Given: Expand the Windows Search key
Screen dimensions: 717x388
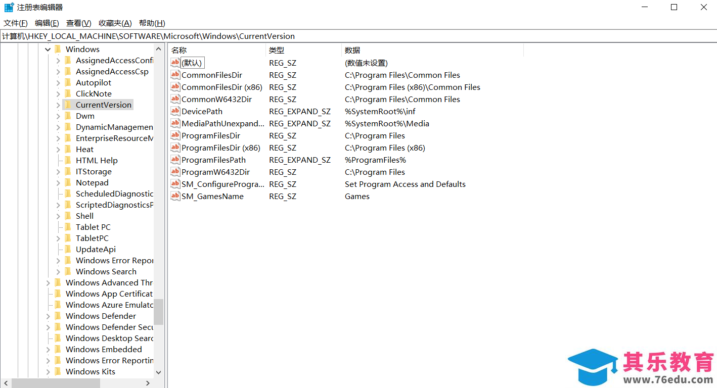Looking at the screenshot, I should (x=58, y=272).
